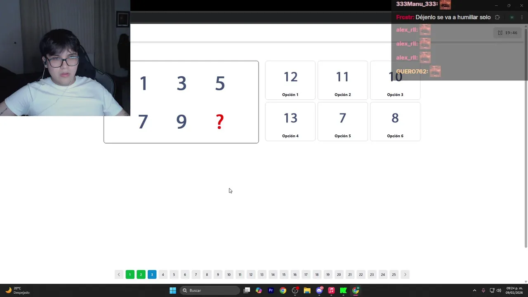Open current question 3 page button
Viewport: 528px width, 297px height.
point(152,274)
